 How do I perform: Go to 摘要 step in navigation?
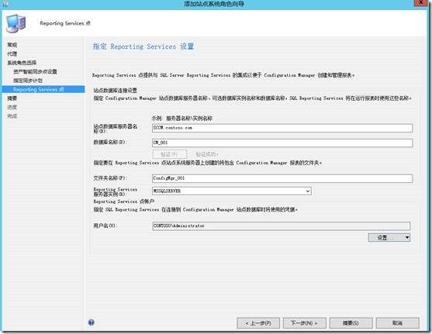point(12,98)
